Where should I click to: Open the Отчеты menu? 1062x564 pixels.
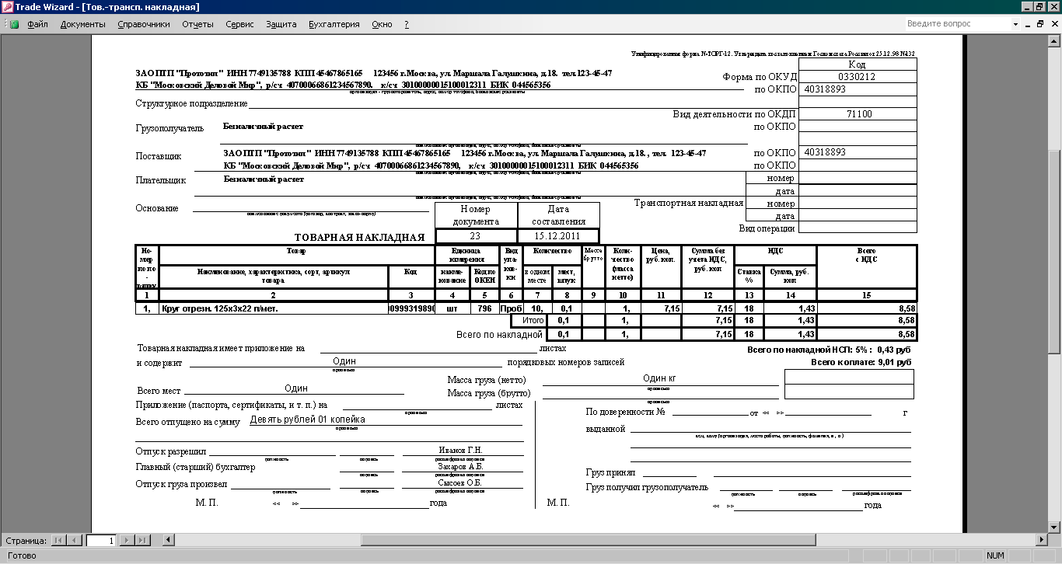pos(197,24)
